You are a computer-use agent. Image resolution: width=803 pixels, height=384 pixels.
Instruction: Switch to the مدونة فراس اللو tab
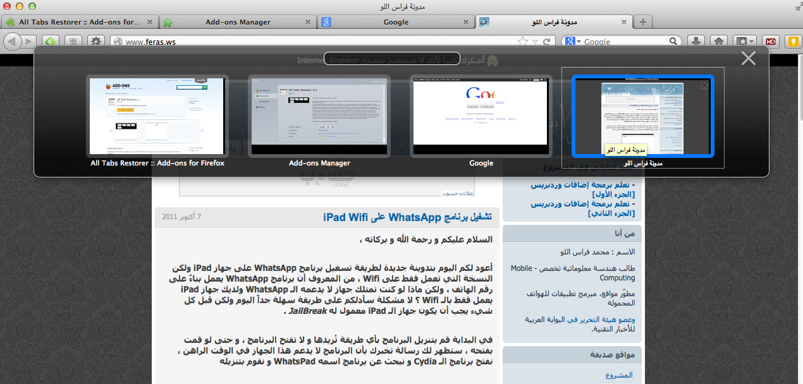pyautogui.click(x=553, y=22)
